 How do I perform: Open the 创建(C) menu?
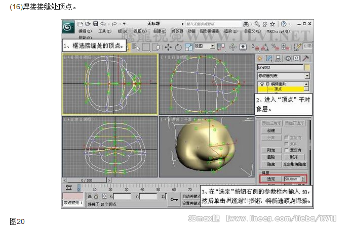160,31
